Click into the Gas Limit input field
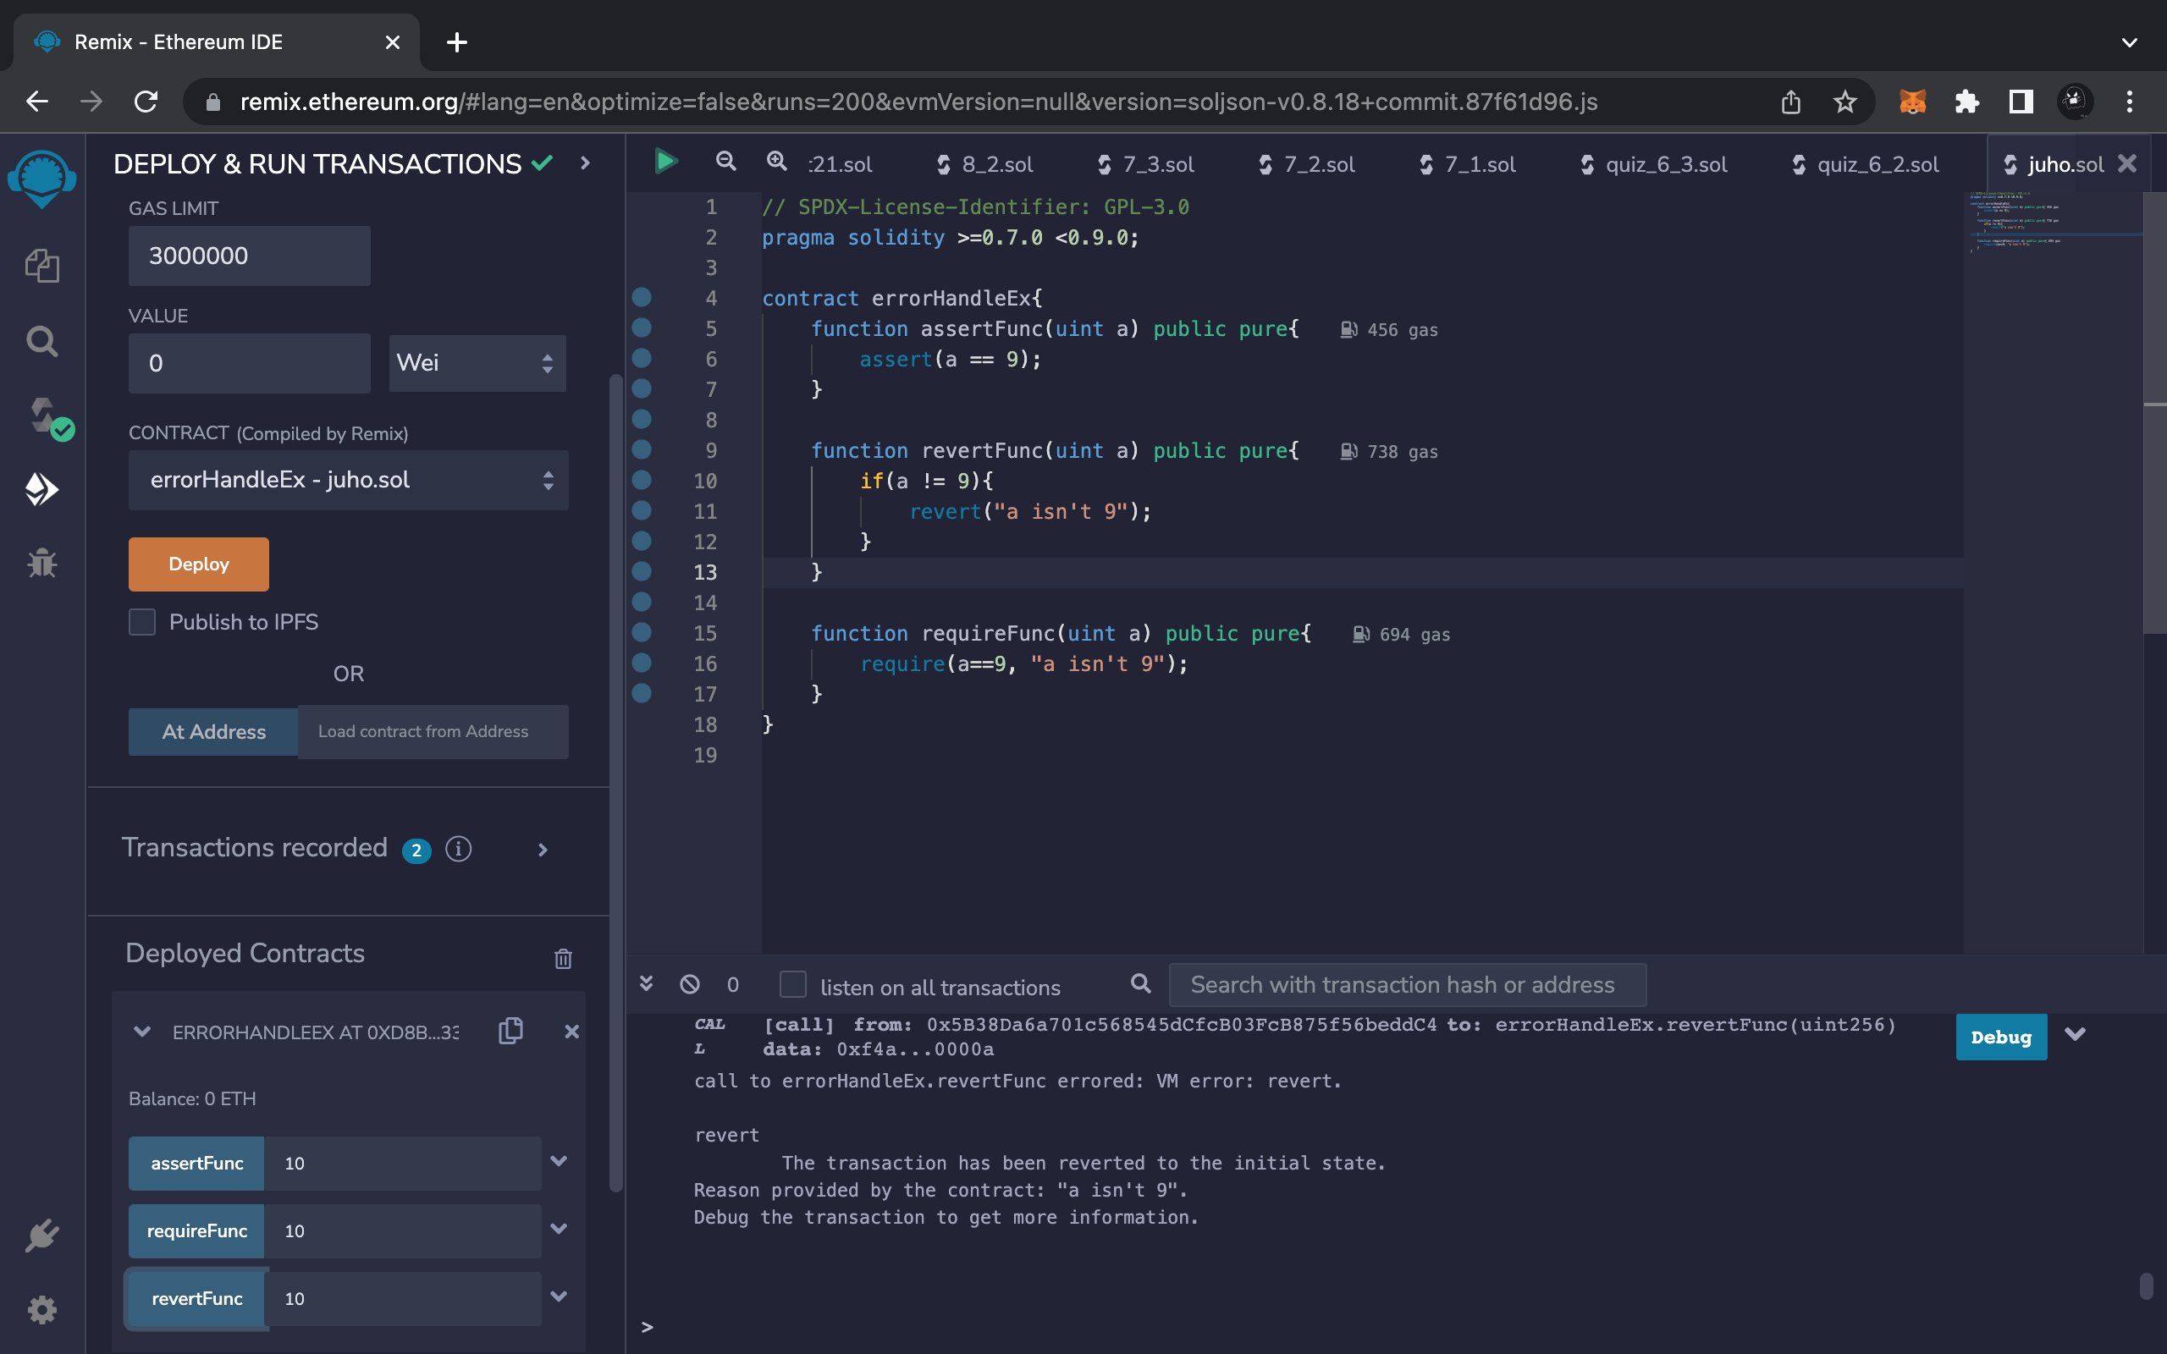Image resolution: width=2167 pixels, height=1354 pixels. click(x=249, y=256)
